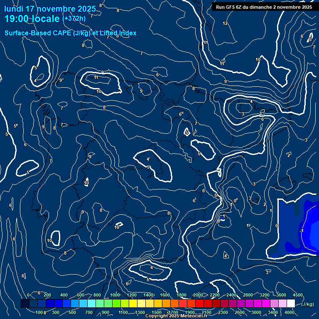Select the darkest navy swatch starting the scale
The height and width of the screenshot is (319, 319).
[x=25, y=303]
